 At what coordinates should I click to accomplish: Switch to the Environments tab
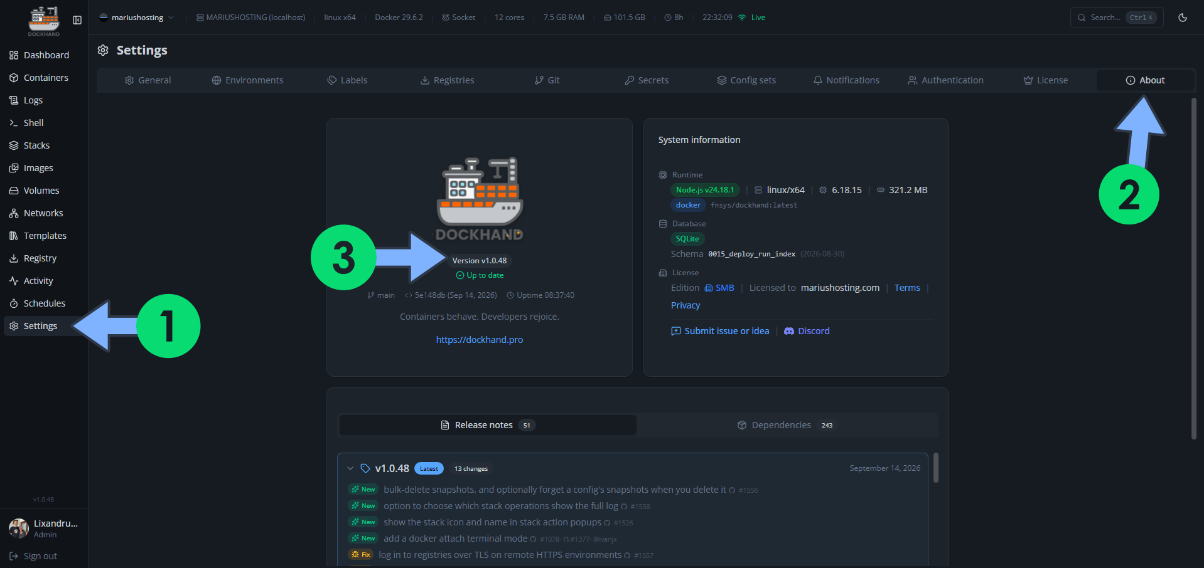point(247,80)
